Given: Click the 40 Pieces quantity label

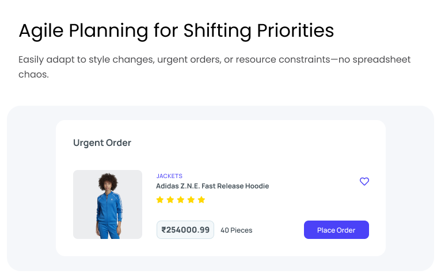Looking at the screenshot, I should 236,230.
